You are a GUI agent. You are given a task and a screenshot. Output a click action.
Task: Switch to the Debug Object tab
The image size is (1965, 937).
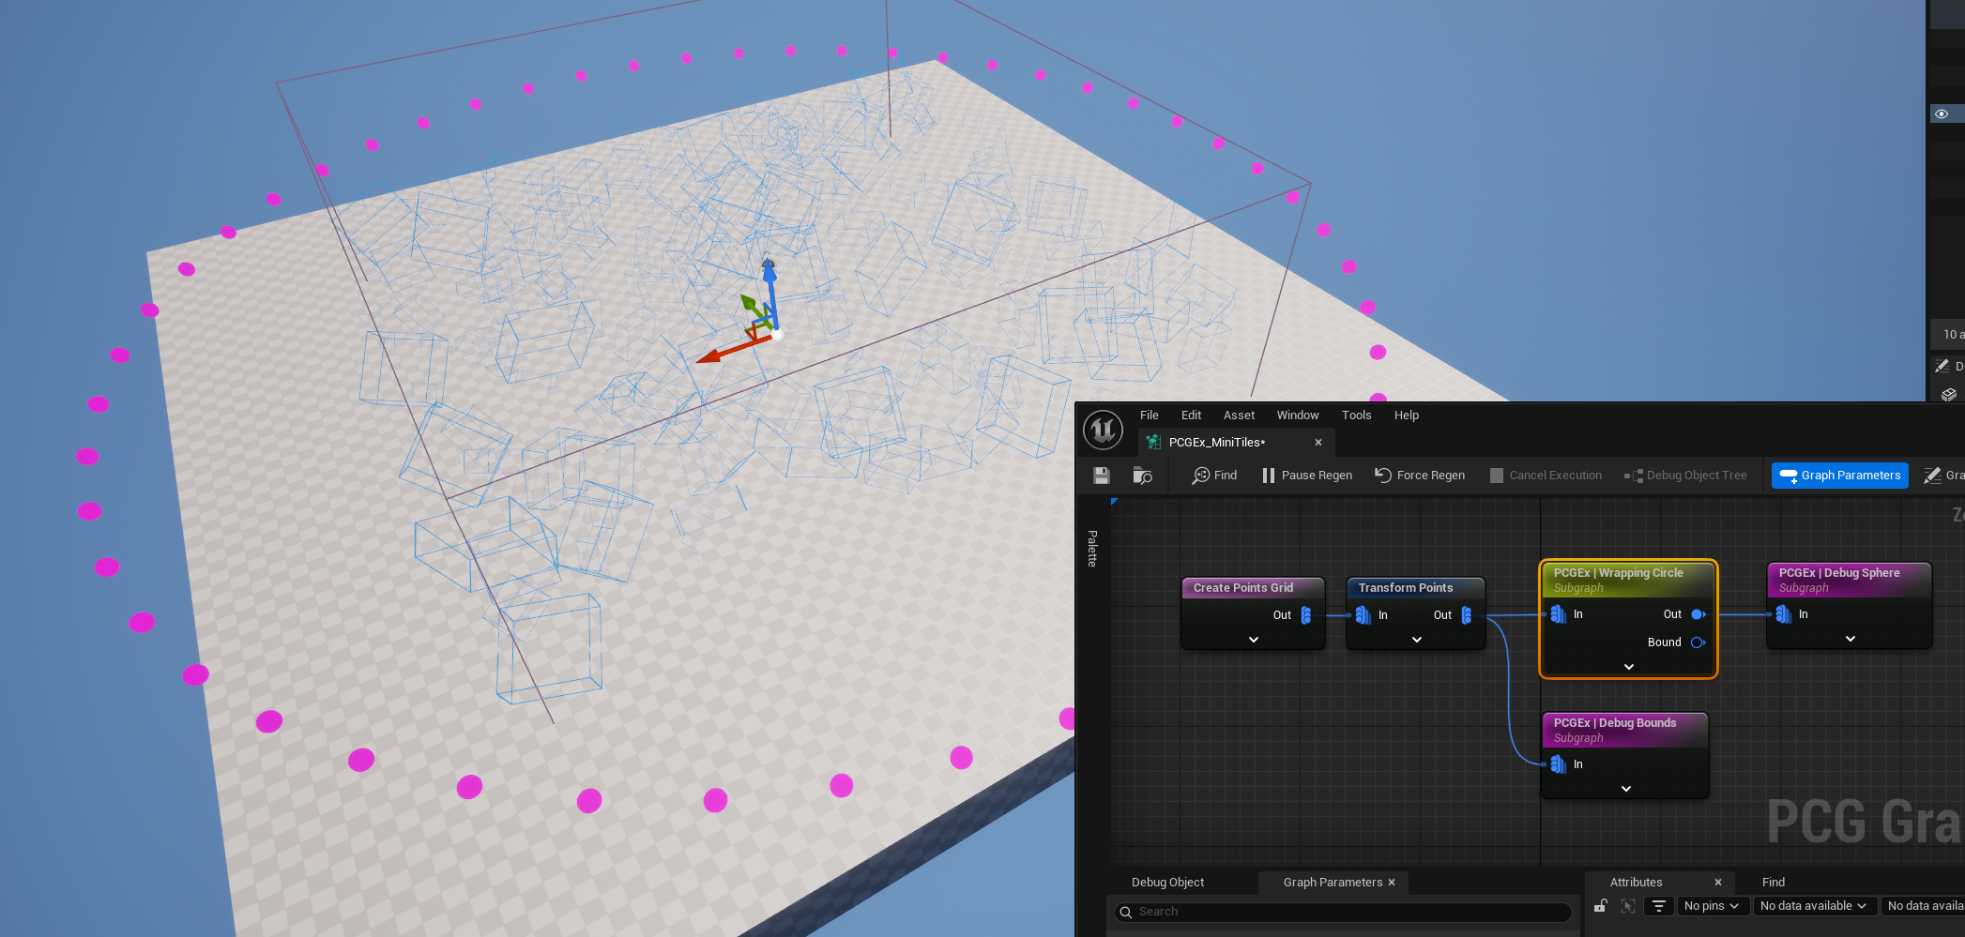tap(1167, 883)
